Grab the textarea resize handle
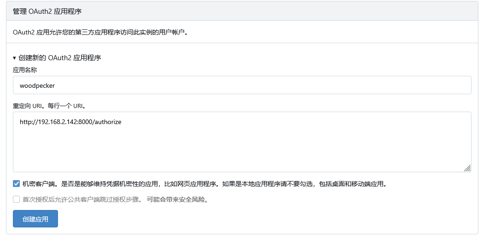This screenshot has height=238, width=483. (x=467, y=168)
